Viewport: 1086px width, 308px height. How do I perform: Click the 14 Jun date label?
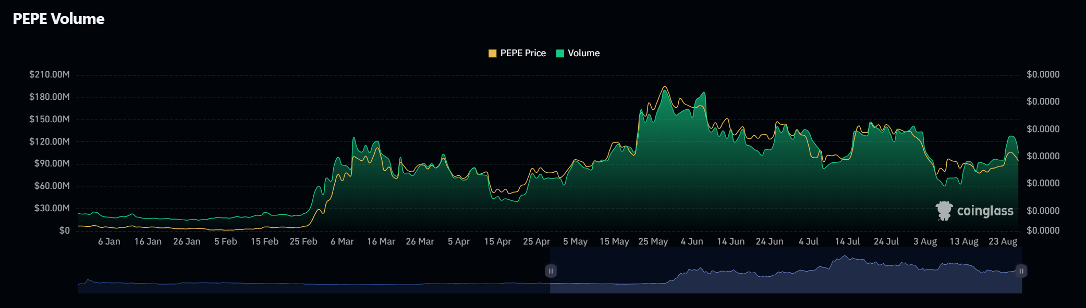coord(730,241)
